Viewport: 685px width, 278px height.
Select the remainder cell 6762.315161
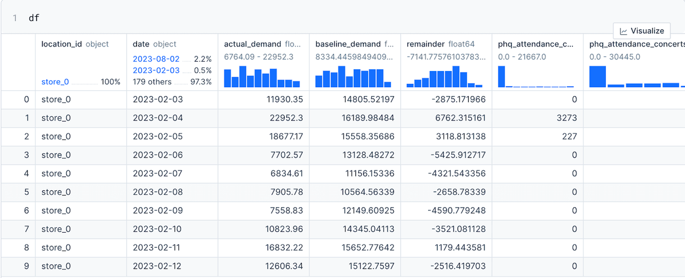[x=457, y=118]
